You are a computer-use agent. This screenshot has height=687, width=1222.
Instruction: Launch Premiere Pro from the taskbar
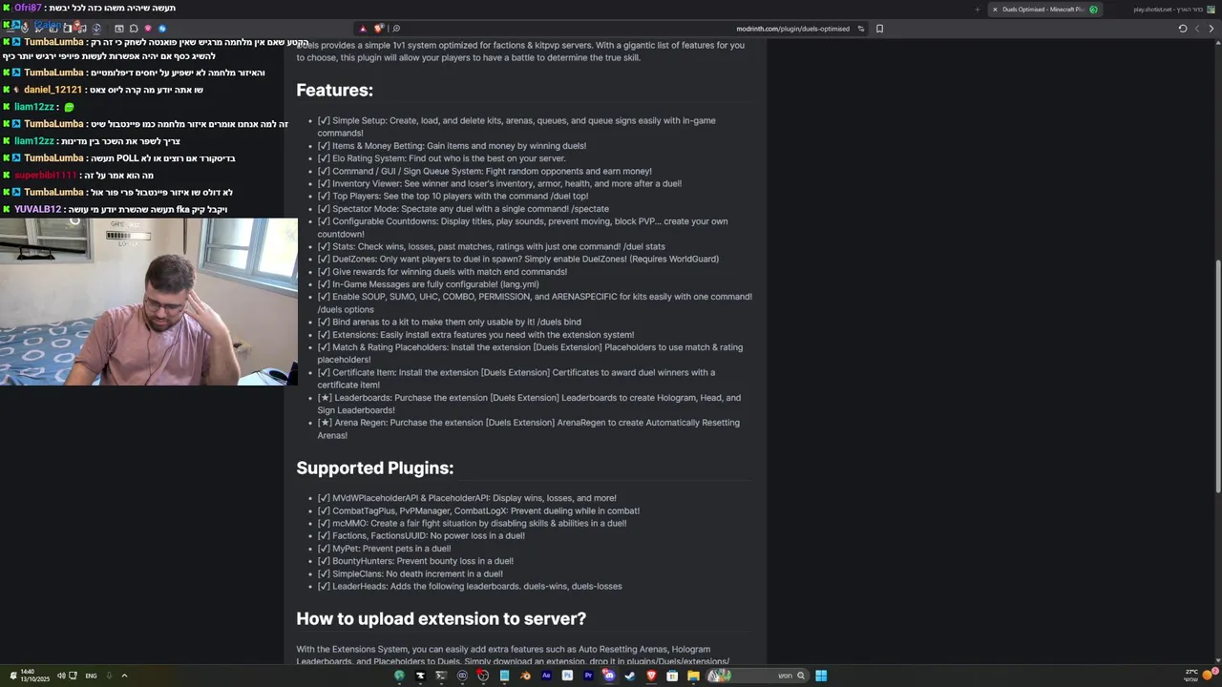click(x=588, y=676)
